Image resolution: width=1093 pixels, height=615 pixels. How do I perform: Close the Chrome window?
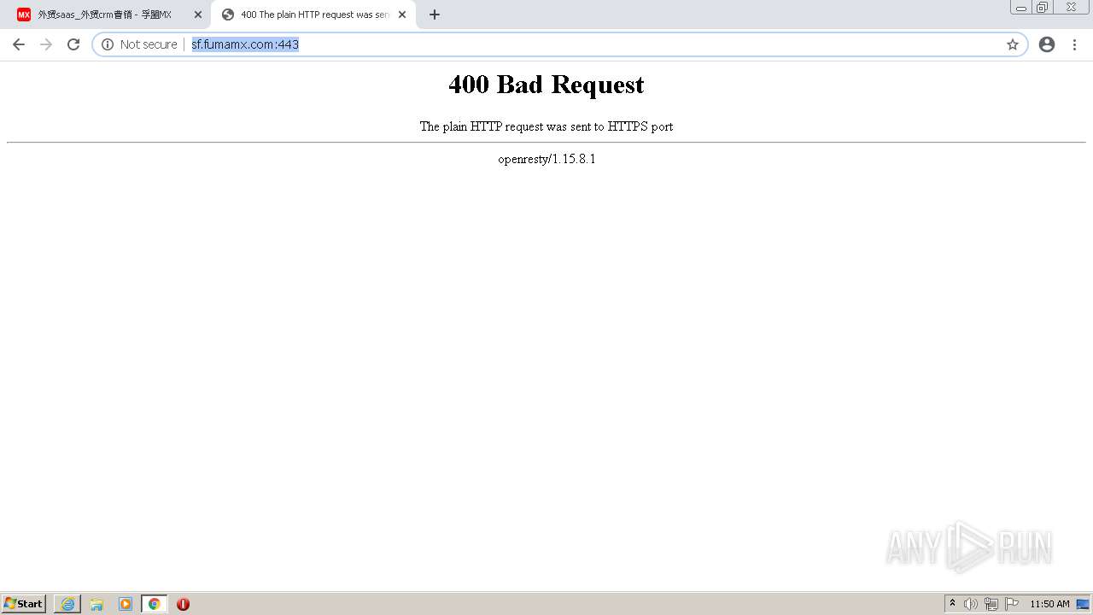click(x=1071, y=7)
